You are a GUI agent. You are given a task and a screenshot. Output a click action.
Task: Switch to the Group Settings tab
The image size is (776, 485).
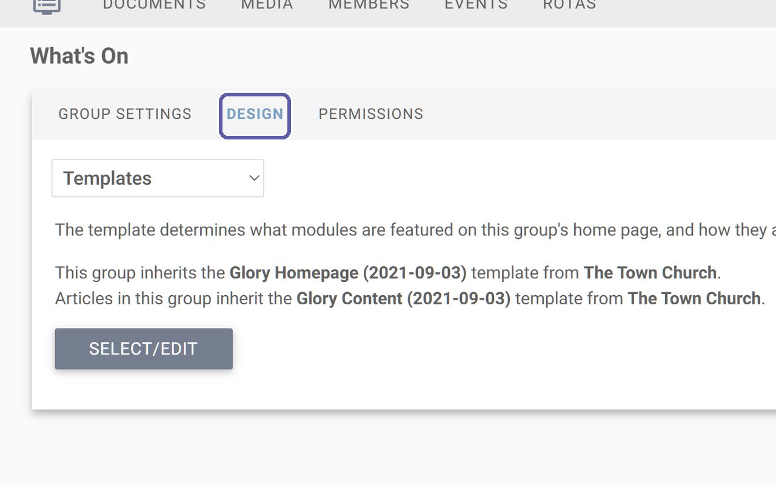[x=125, y=114]
